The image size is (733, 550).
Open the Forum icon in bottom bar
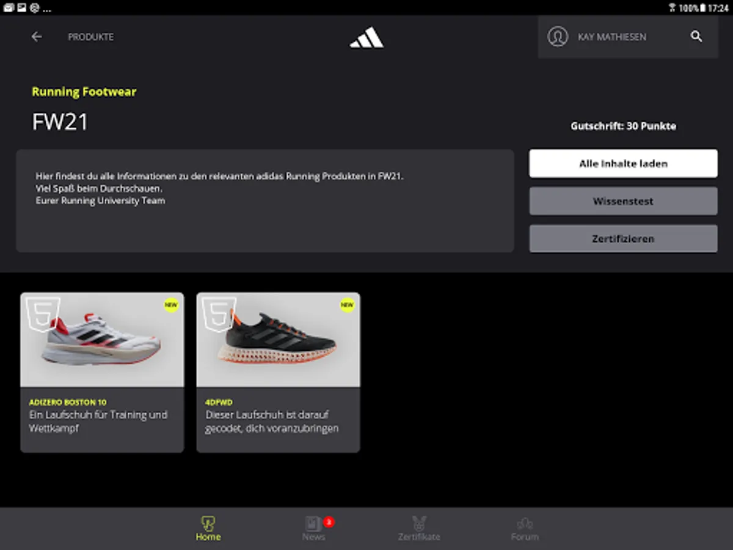pos(525,524)
